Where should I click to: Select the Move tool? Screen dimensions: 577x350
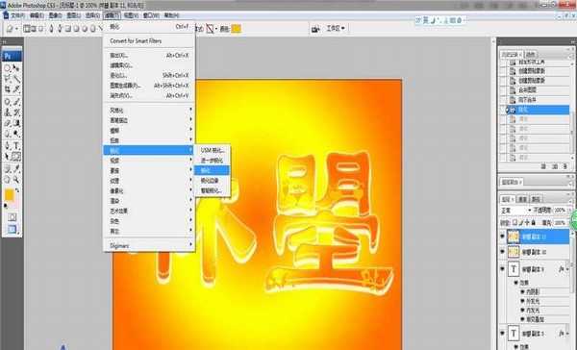[16, 68]
